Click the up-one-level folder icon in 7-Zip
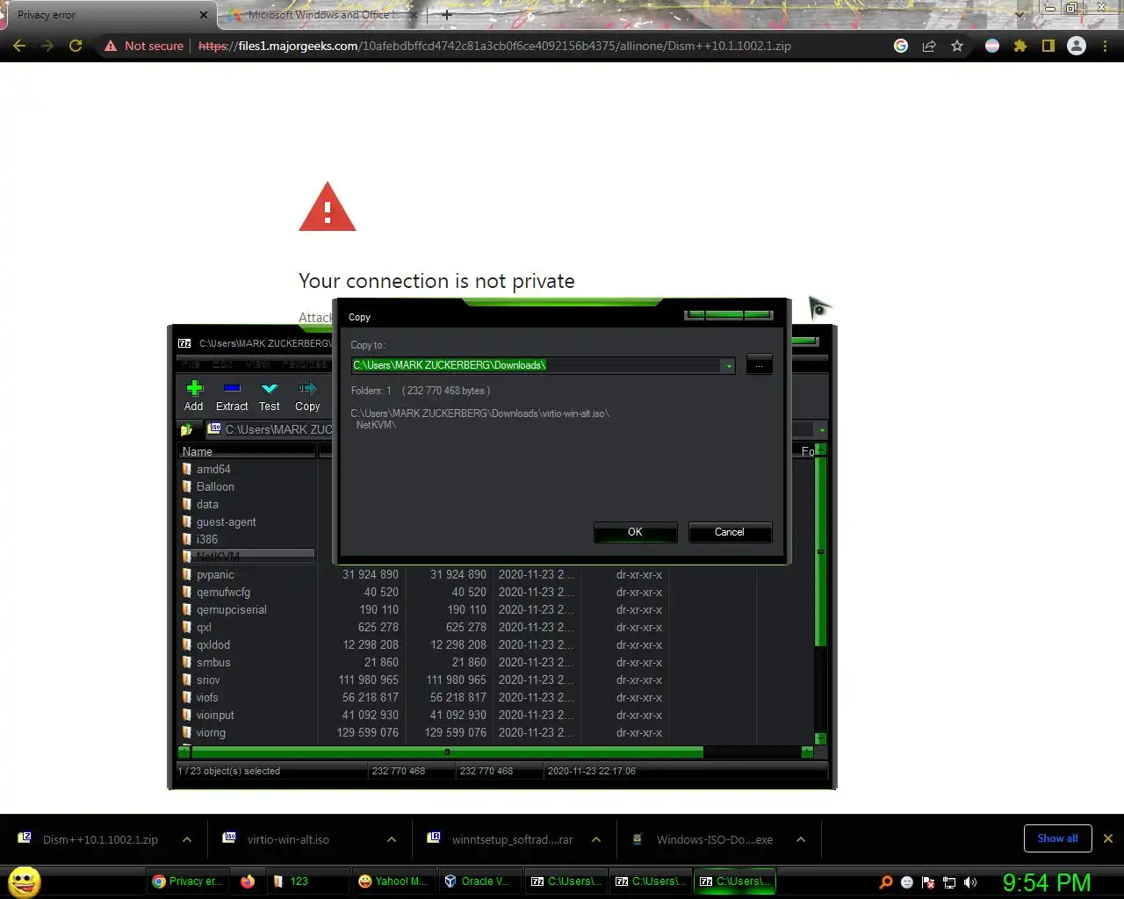Screen dimensions: 1124x899 point(187,429)
